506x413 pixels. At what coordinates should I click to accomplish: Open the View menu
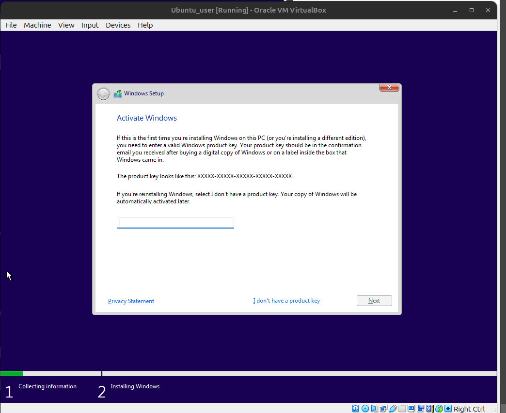(66, 25)
